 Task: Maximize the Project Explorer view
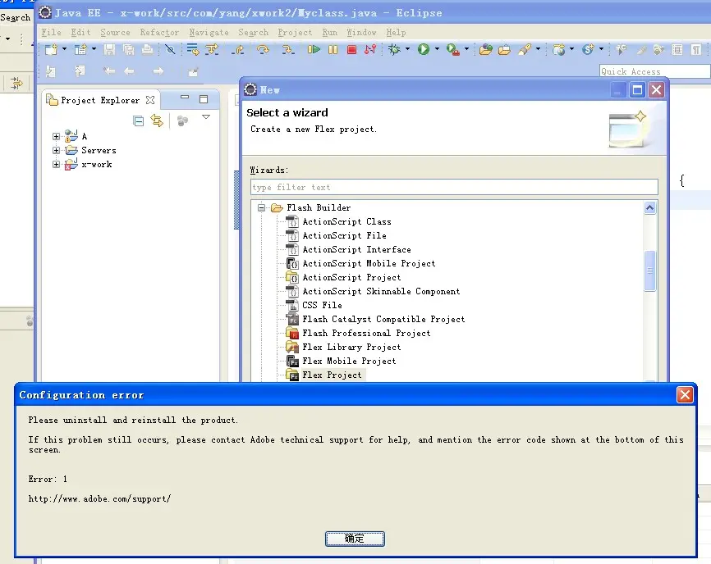(204, 99)
